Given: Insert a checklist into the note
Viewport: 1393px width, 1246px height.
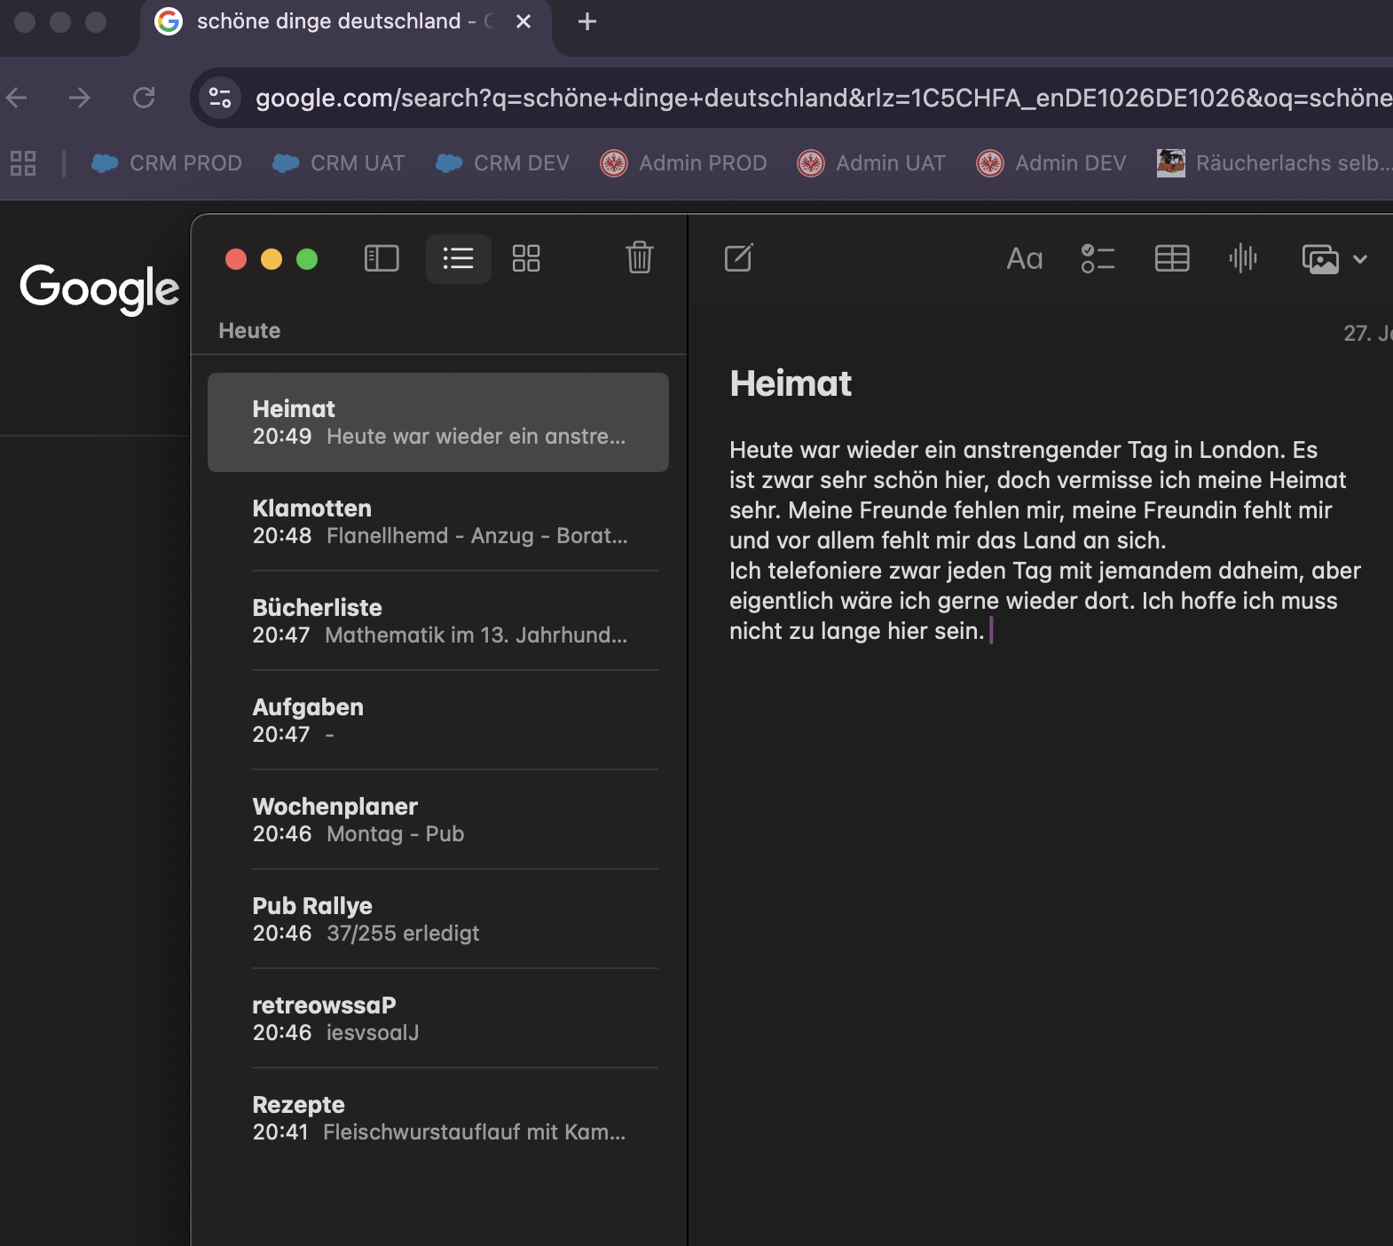Looking at the screenshot, I should coord(1098,258).
